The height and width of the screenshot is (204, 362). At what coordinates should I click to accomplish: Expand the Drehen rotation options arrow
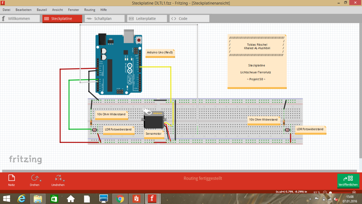40,181
